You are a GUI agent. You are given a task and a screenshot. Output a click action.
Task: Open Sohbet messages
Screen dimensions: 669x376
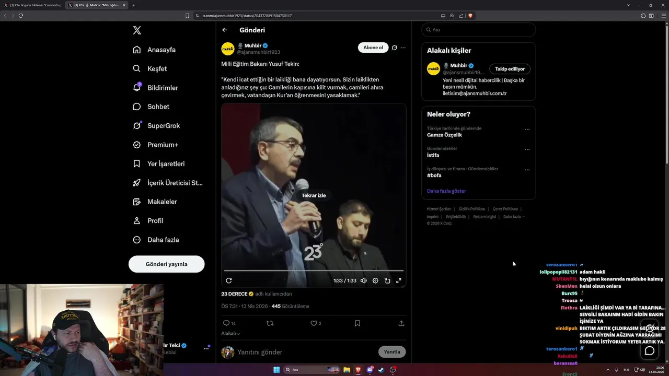151,107
